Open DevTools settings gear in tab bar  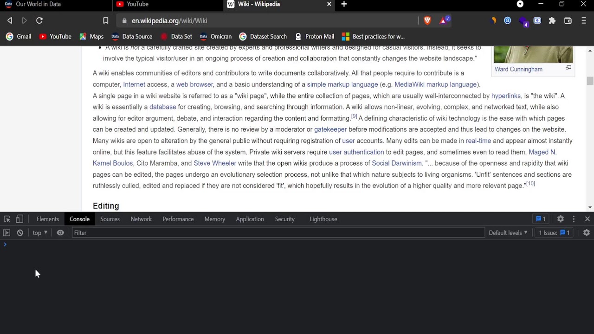click(561, 219)
